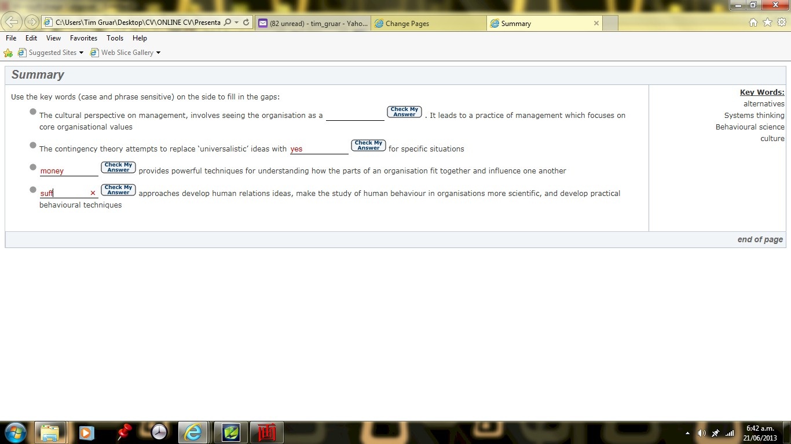791x444 pixels.
Task: Click the empty blank in first sentence
Action: pyautogui.click(x=355, y=115)
